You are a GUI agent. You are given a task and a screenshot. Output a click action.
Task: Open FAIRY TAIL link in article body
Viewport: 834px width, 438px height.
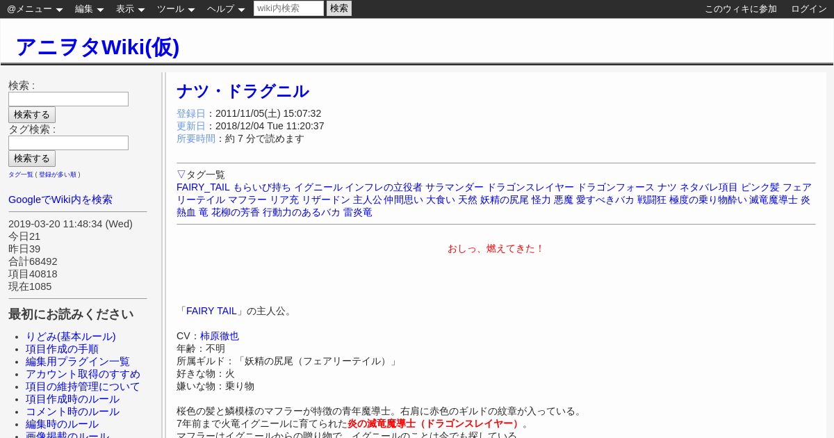coord(212,311)
